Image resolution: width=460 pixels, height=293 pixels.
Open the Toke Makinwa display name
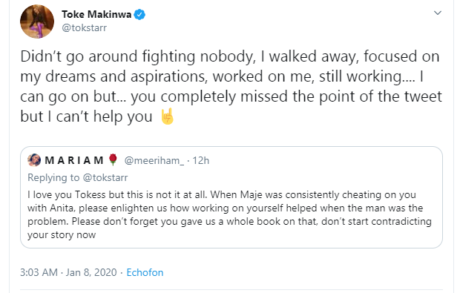96,14
